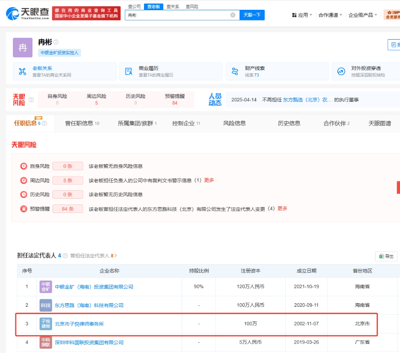Click the 老板关系 network icon
400x353 pixels.
[23, 72]
